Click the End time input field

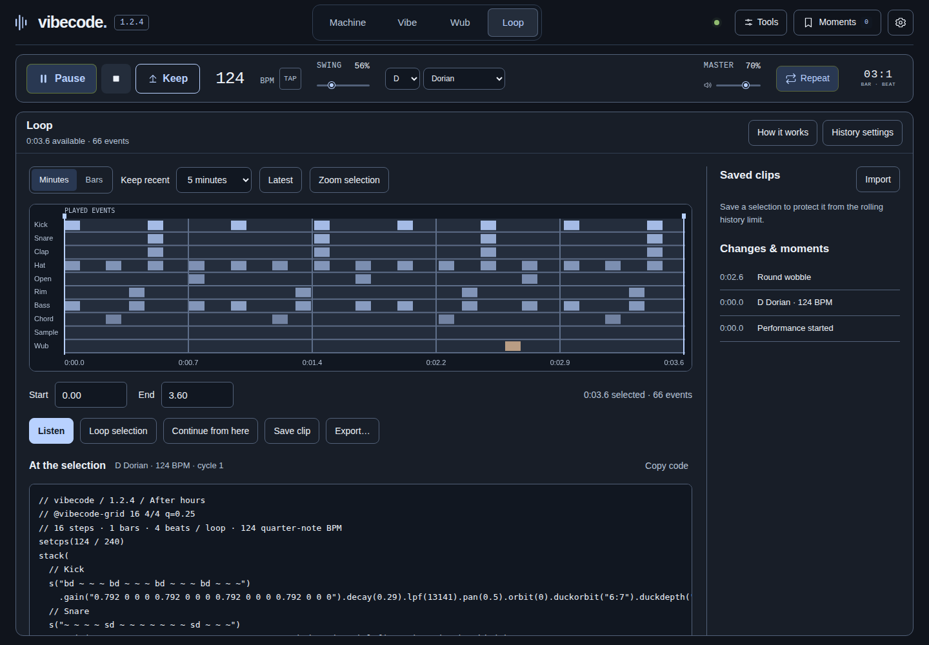click(x=197, y=395)
